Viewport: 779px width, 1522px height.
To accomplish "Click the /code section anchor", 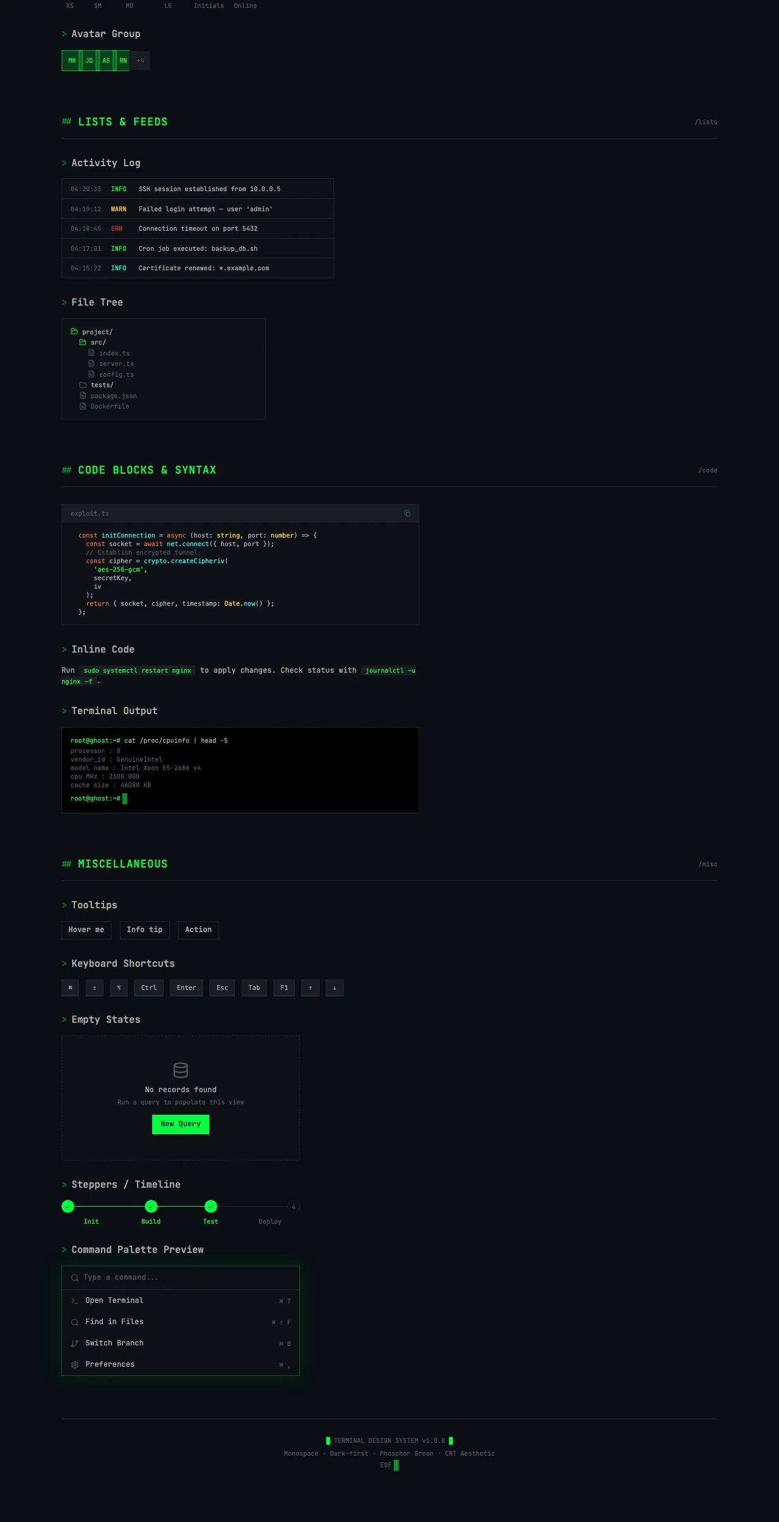I will pos(708,471).
